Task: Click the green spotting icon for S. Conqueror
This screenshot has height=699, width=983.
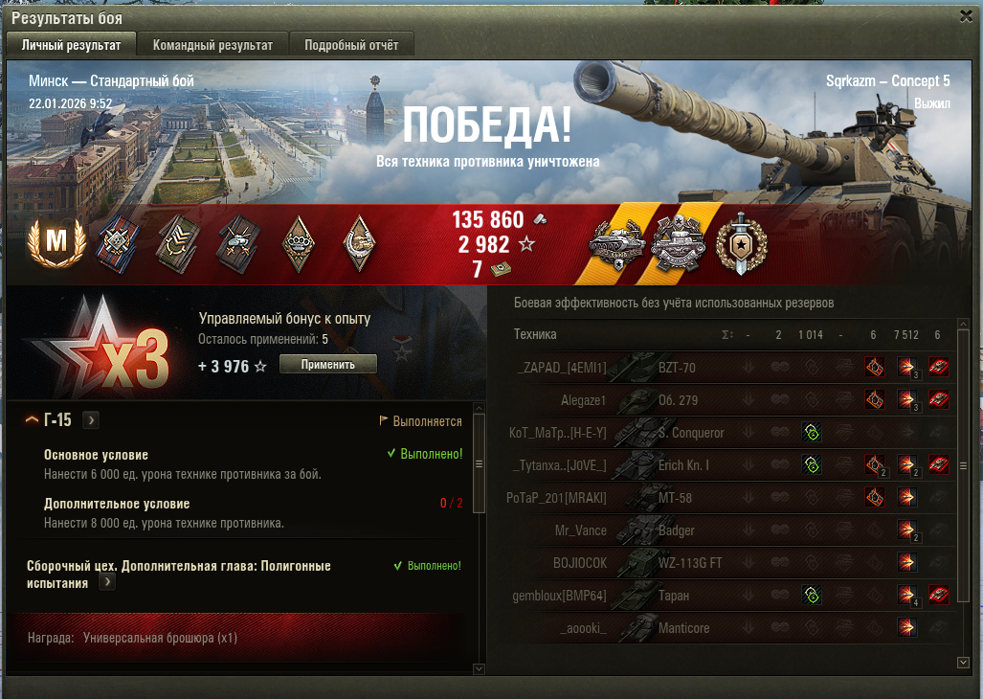Action: pyautogui.click(x=812, y=433)
